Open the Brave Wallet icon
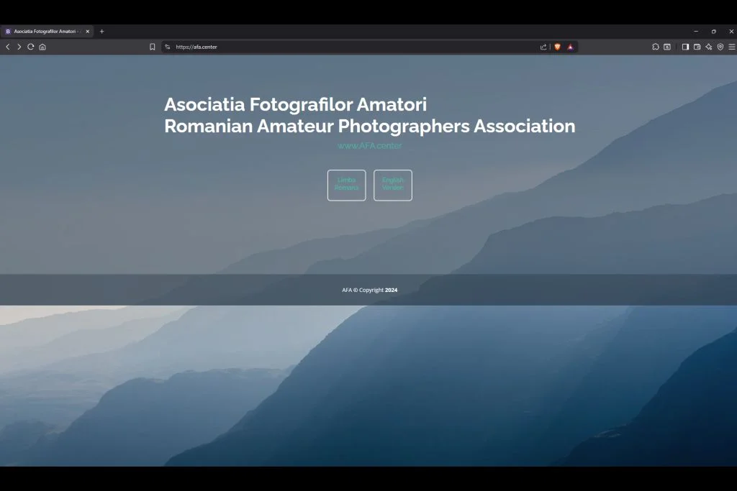The width and height of the screenshot is (737, 491). (x=697, y=47)
